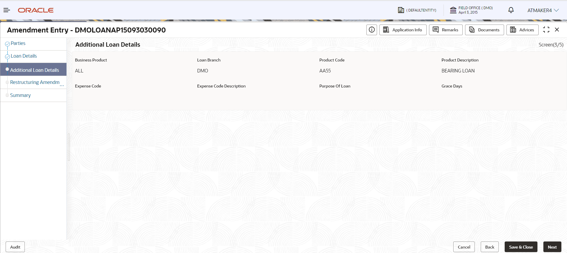Viewport: 567px width, 253px height.
Task: Go to the Parties step
Action: click(x=18, y=43)
